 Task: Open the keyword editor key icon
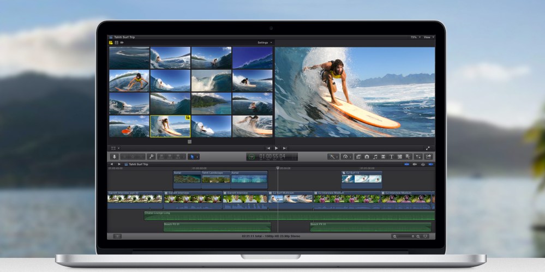click(x=151, y=156)
